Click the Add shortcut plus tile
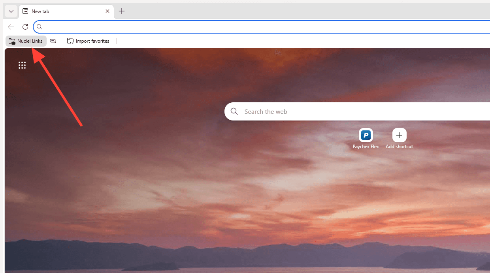Screen dimensions: 490x273 click(x=399, y=135)
